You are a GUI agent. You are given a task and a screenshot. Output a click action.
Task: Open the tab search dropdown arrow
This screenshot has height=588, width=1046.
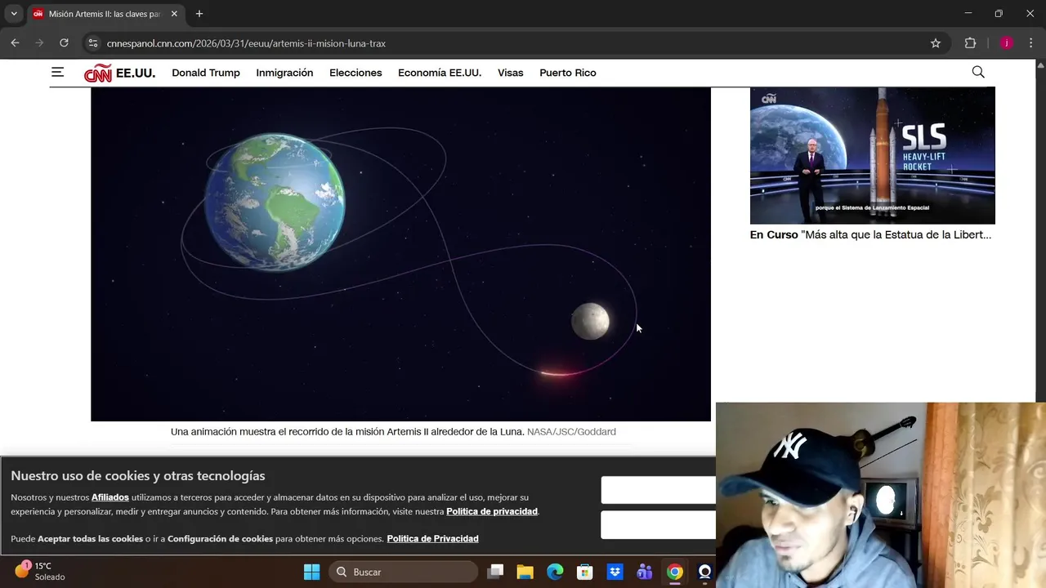click(14, 14)
